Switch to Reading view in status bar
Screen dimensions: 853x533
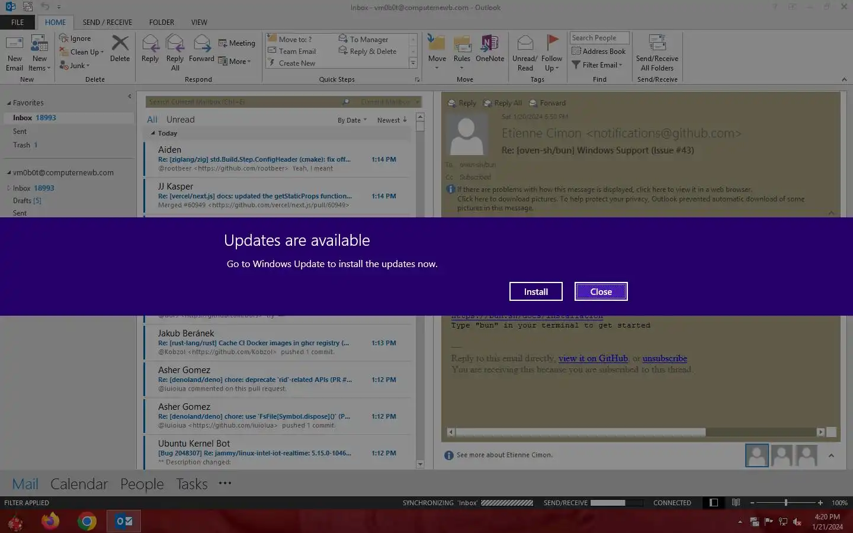736,503
